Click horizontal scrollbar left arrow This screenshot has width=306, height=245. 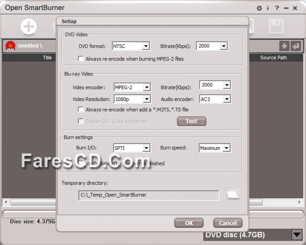6,202
